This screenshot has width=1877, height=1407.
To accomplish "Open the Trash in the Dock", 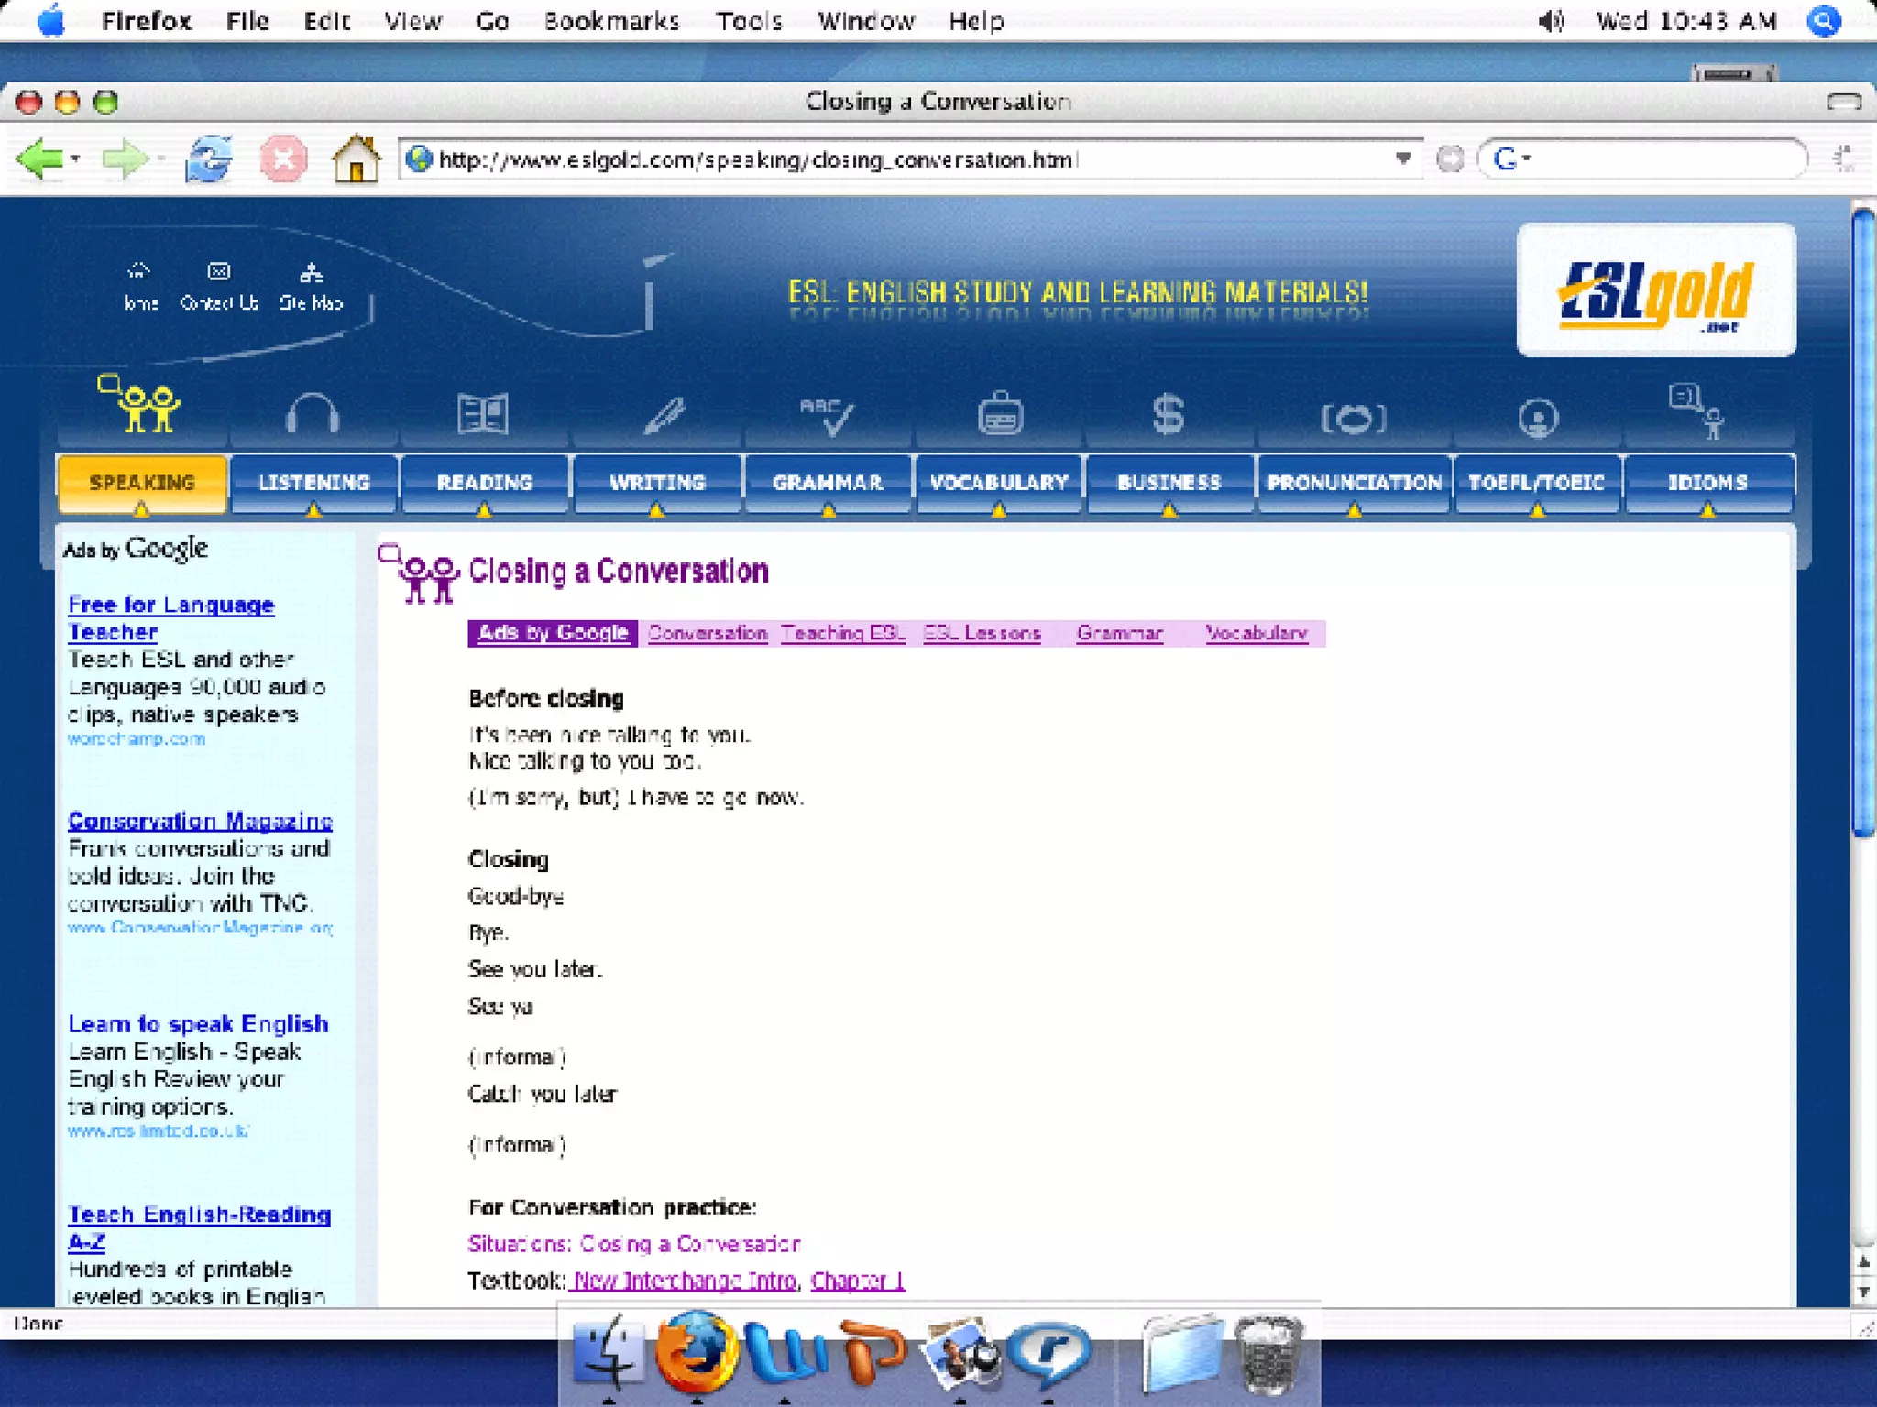I will point(1268,1354).
